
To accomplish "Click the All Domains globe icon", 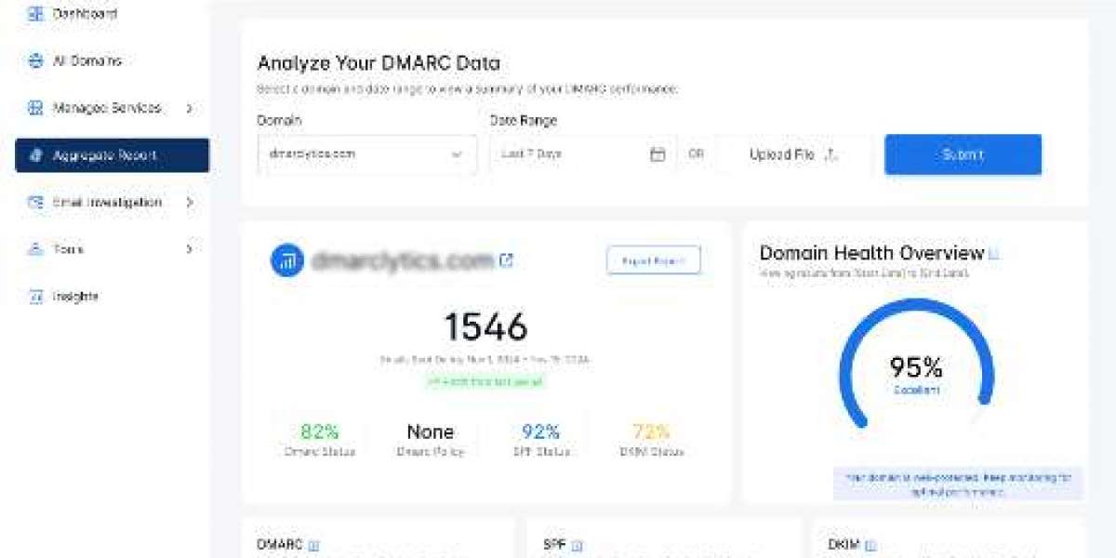I will [35, 60].
